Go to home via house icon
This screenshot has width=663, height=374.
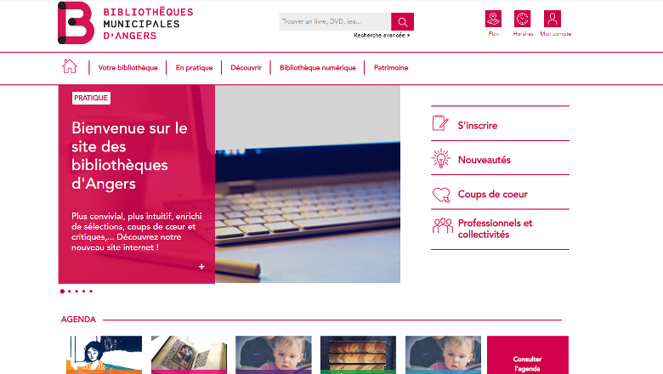pos(70,66)
